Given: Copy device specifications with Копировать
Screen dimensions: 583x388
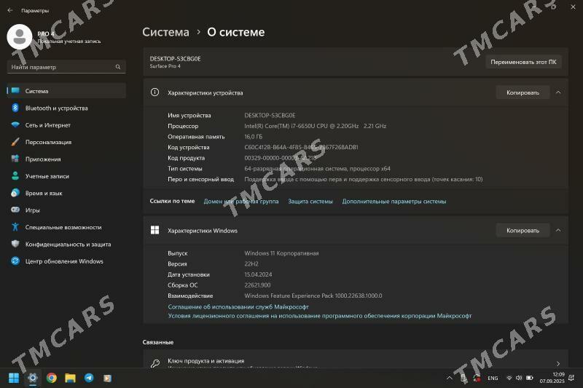Looking at the screenshot, I should coord(523,92).
